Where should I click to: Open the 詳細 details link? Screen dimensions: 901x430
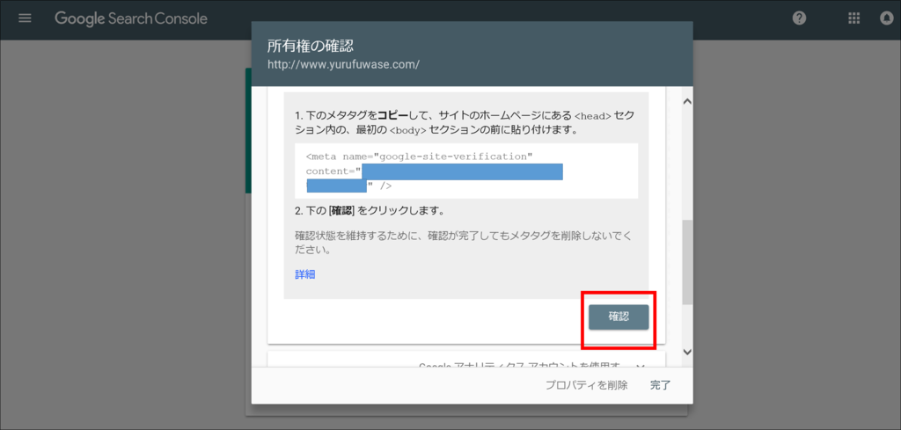[x=305, y=274]
